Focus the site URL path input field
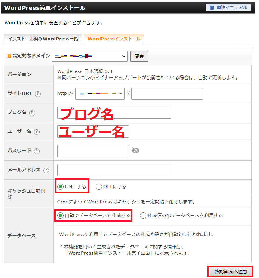 click(x=167, y=93)
